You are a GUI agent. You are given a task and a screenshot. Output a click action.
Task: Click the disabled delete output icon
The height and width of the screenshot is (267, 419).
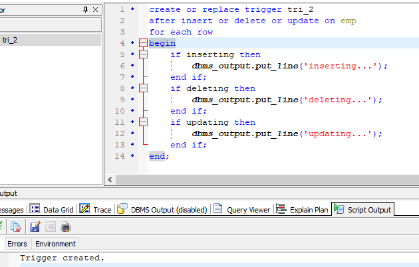tap(51, 227)
